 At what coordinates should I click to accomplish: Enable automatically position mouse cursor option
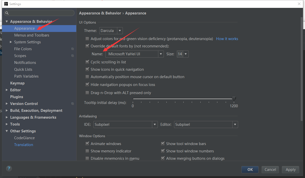tap(87, 77)
